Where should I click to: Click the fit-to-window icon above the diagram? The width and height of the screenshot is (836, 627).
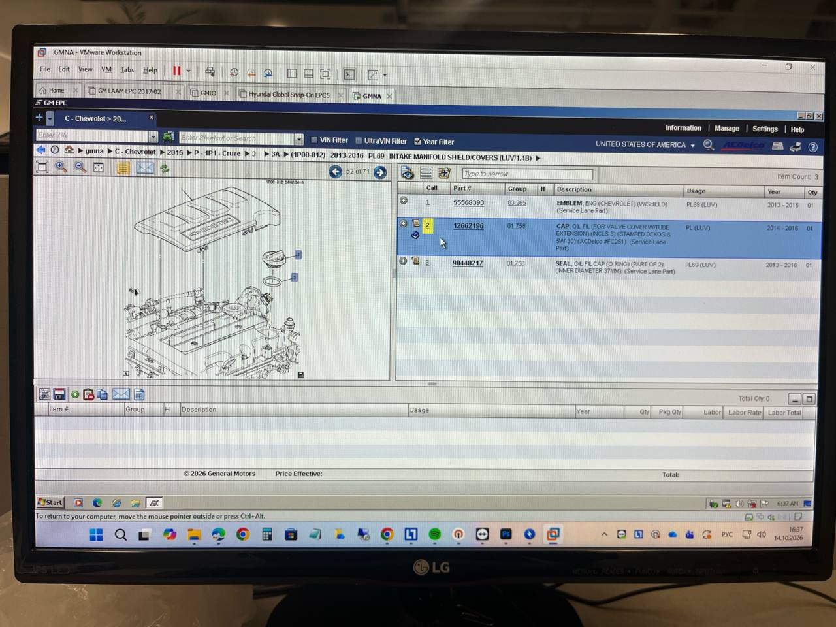(42, 167)
